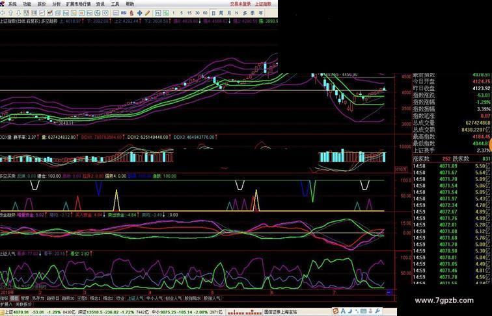Open the 分析 menu
The width and height of the screenshot is (492, 316).
(57, 4)
